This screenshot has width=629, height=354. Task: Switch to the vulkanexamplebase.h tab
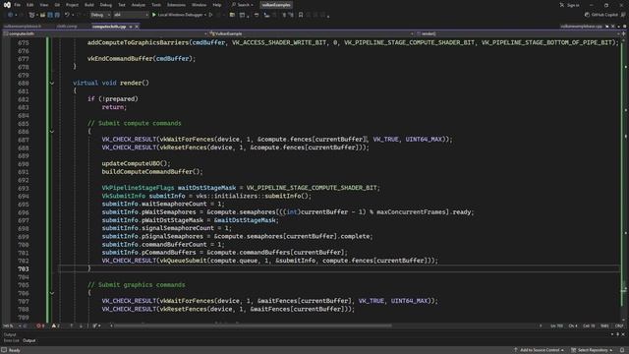point(23,27)
